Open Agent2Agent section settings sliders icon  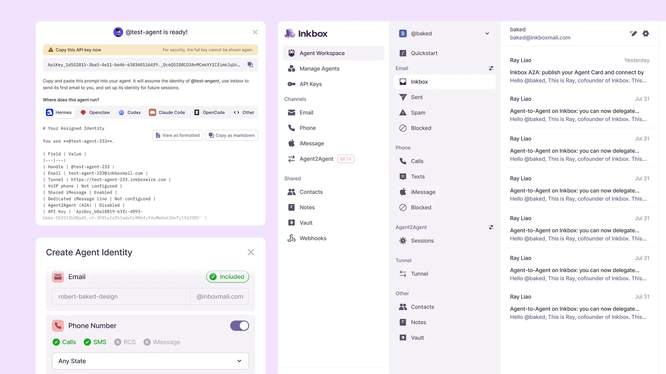491,227
